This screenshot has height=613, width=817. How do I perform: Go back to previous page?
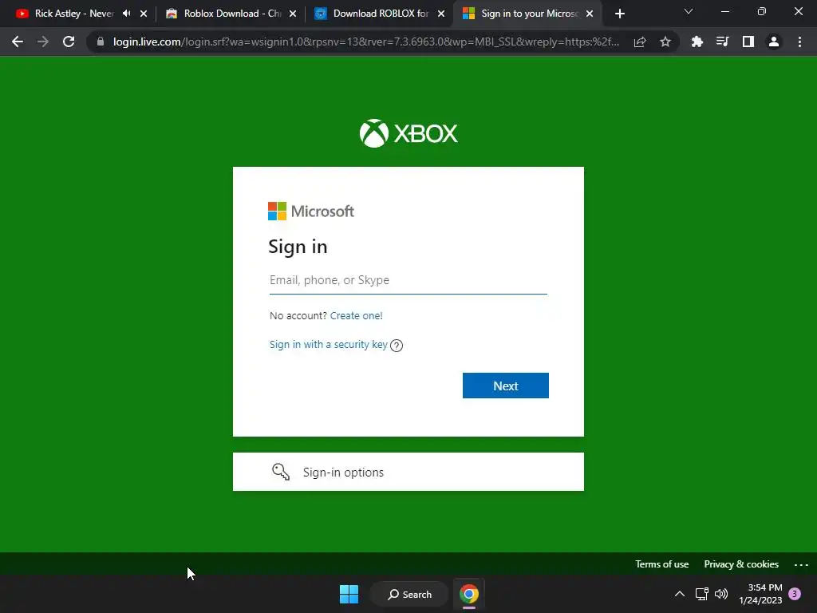click(18, 42)
